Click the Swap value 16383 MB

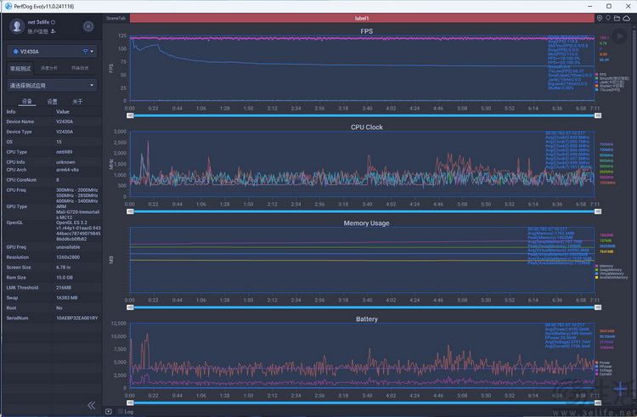[x=66, y=297]
